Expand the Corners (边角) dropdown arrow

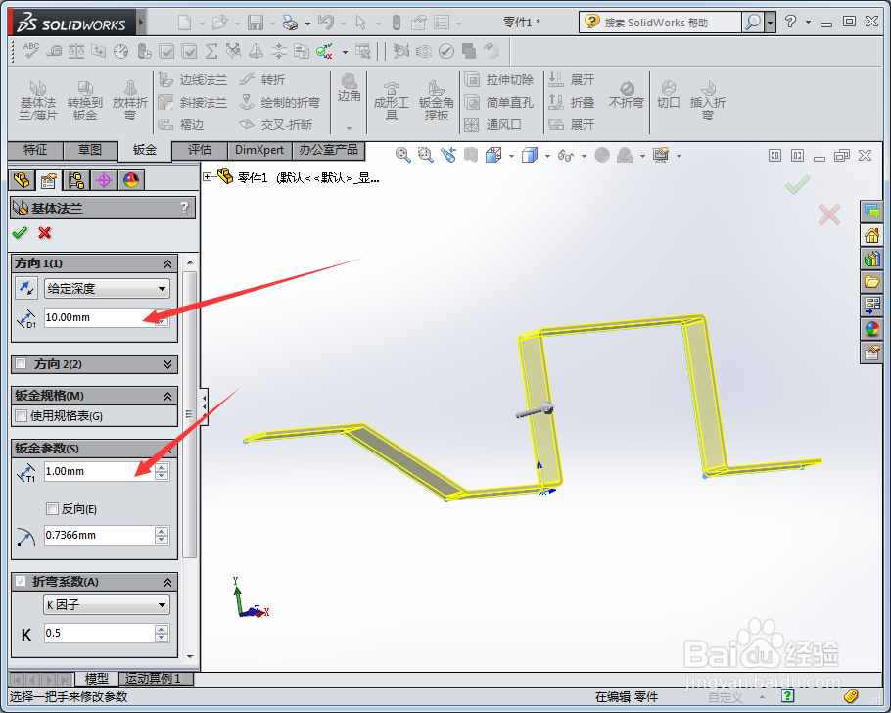pos(349,128)
